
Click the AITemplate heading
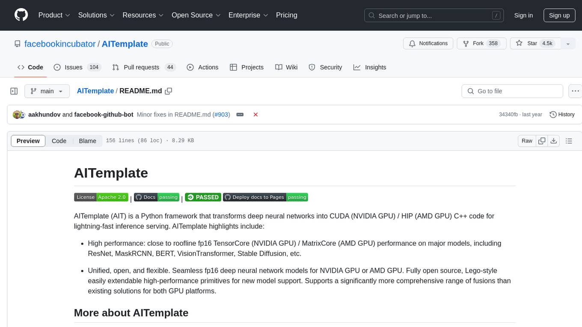point(111,173)
